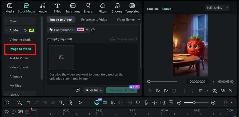Undo the last action
The height and width of the screenshot is (117, 239).
click(x=29, y=103)
